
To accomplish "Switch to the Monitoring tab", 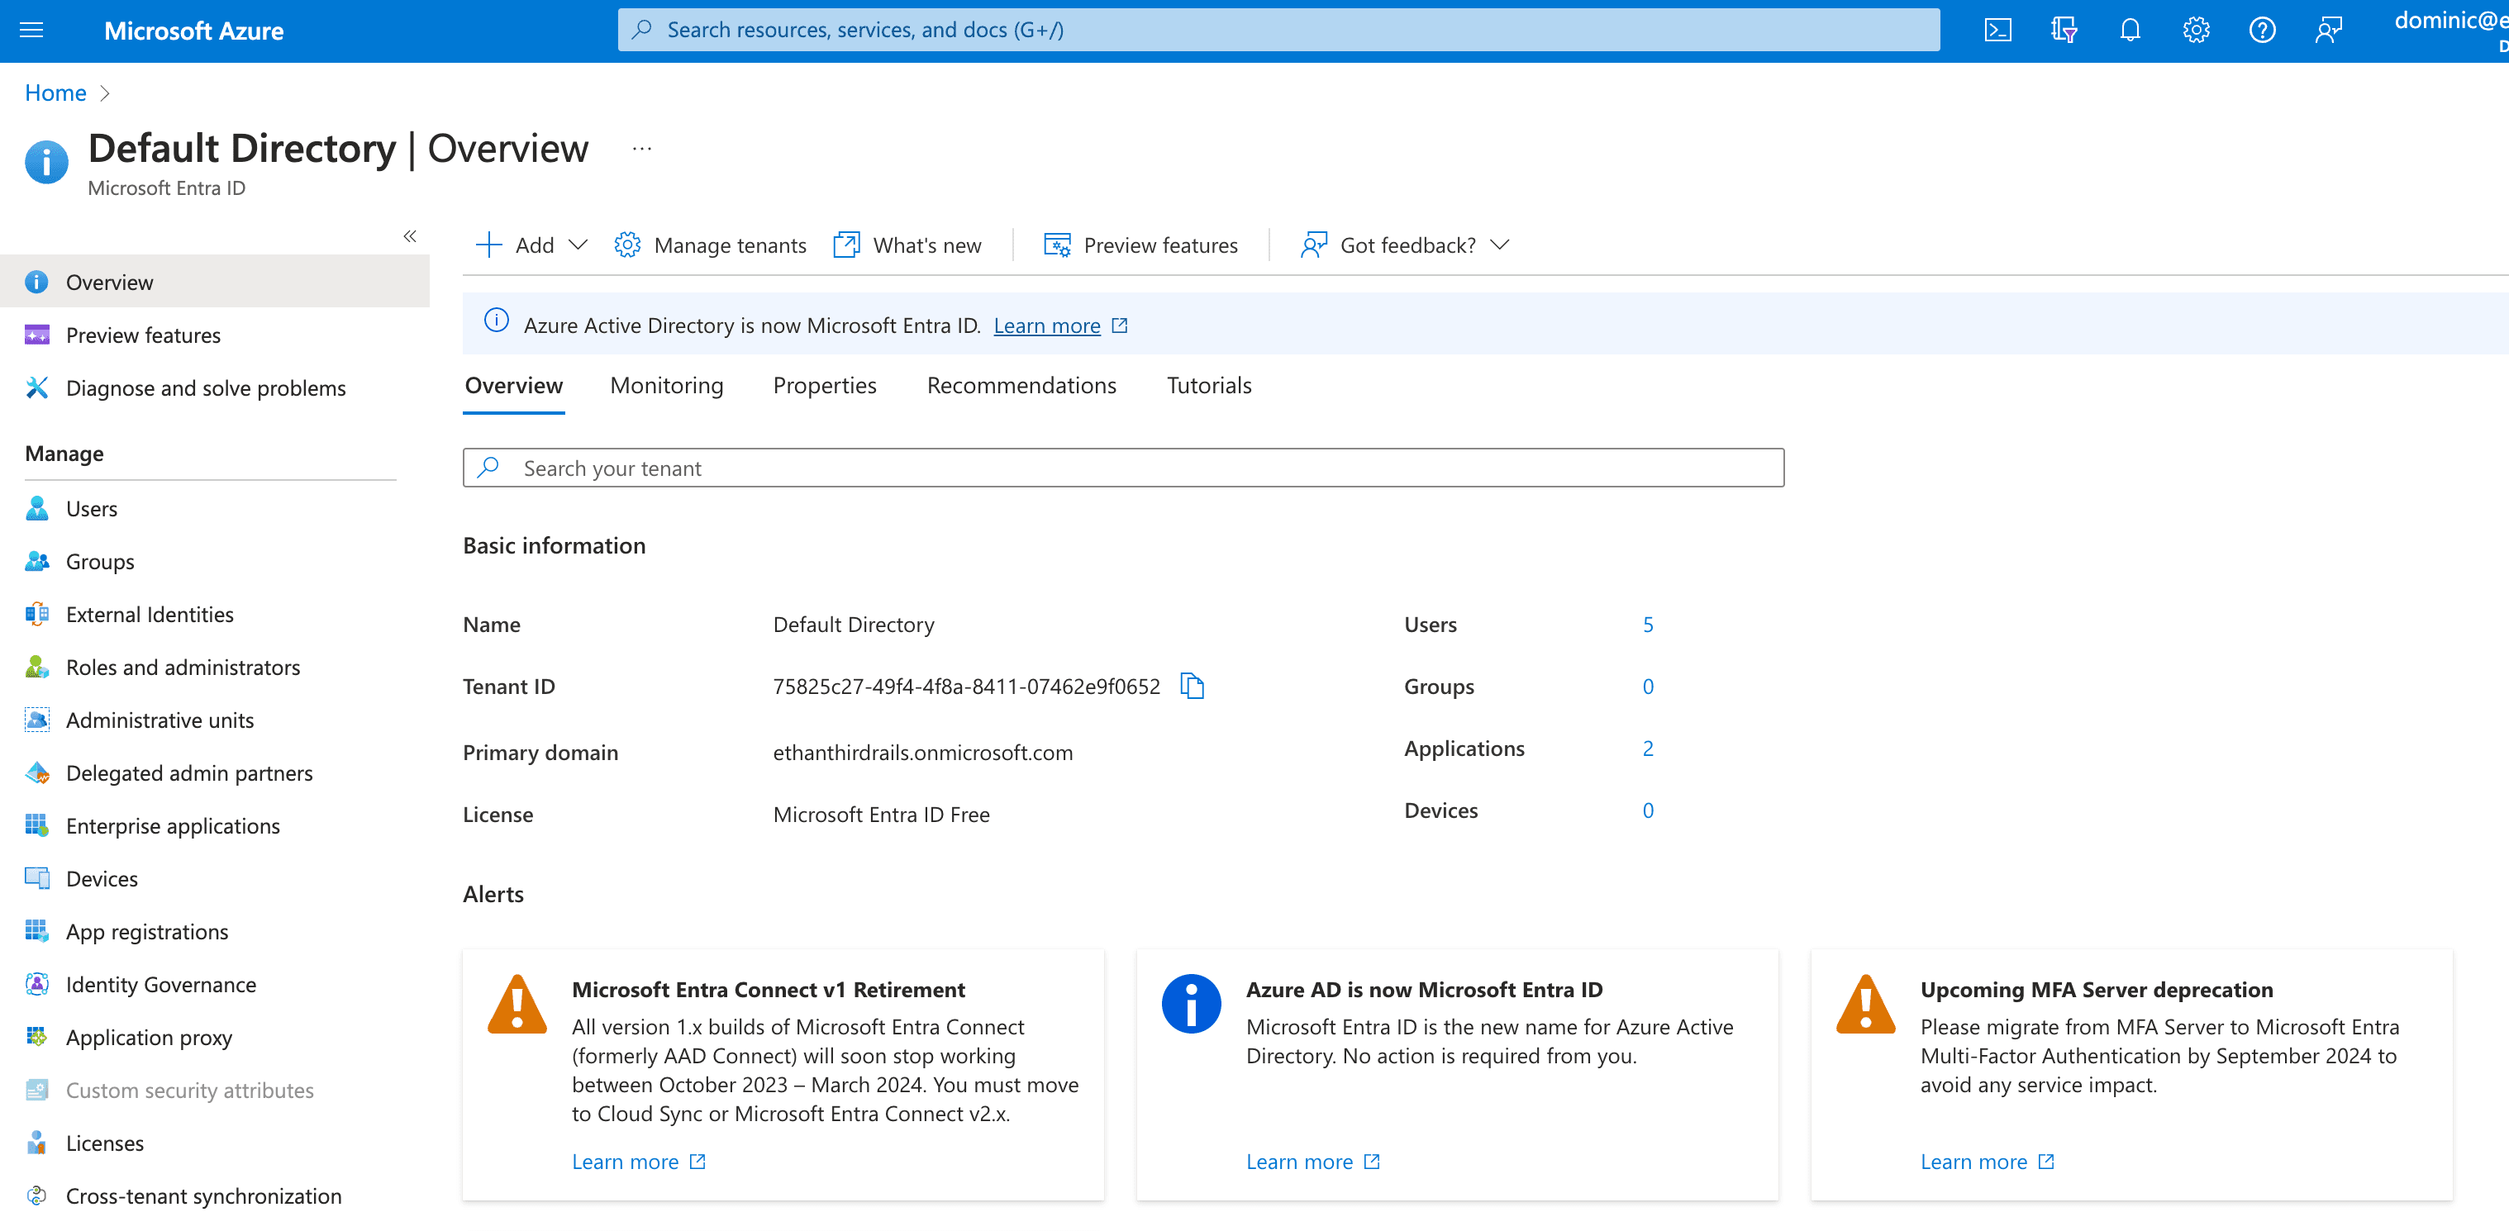I will [x=666, y=385].
